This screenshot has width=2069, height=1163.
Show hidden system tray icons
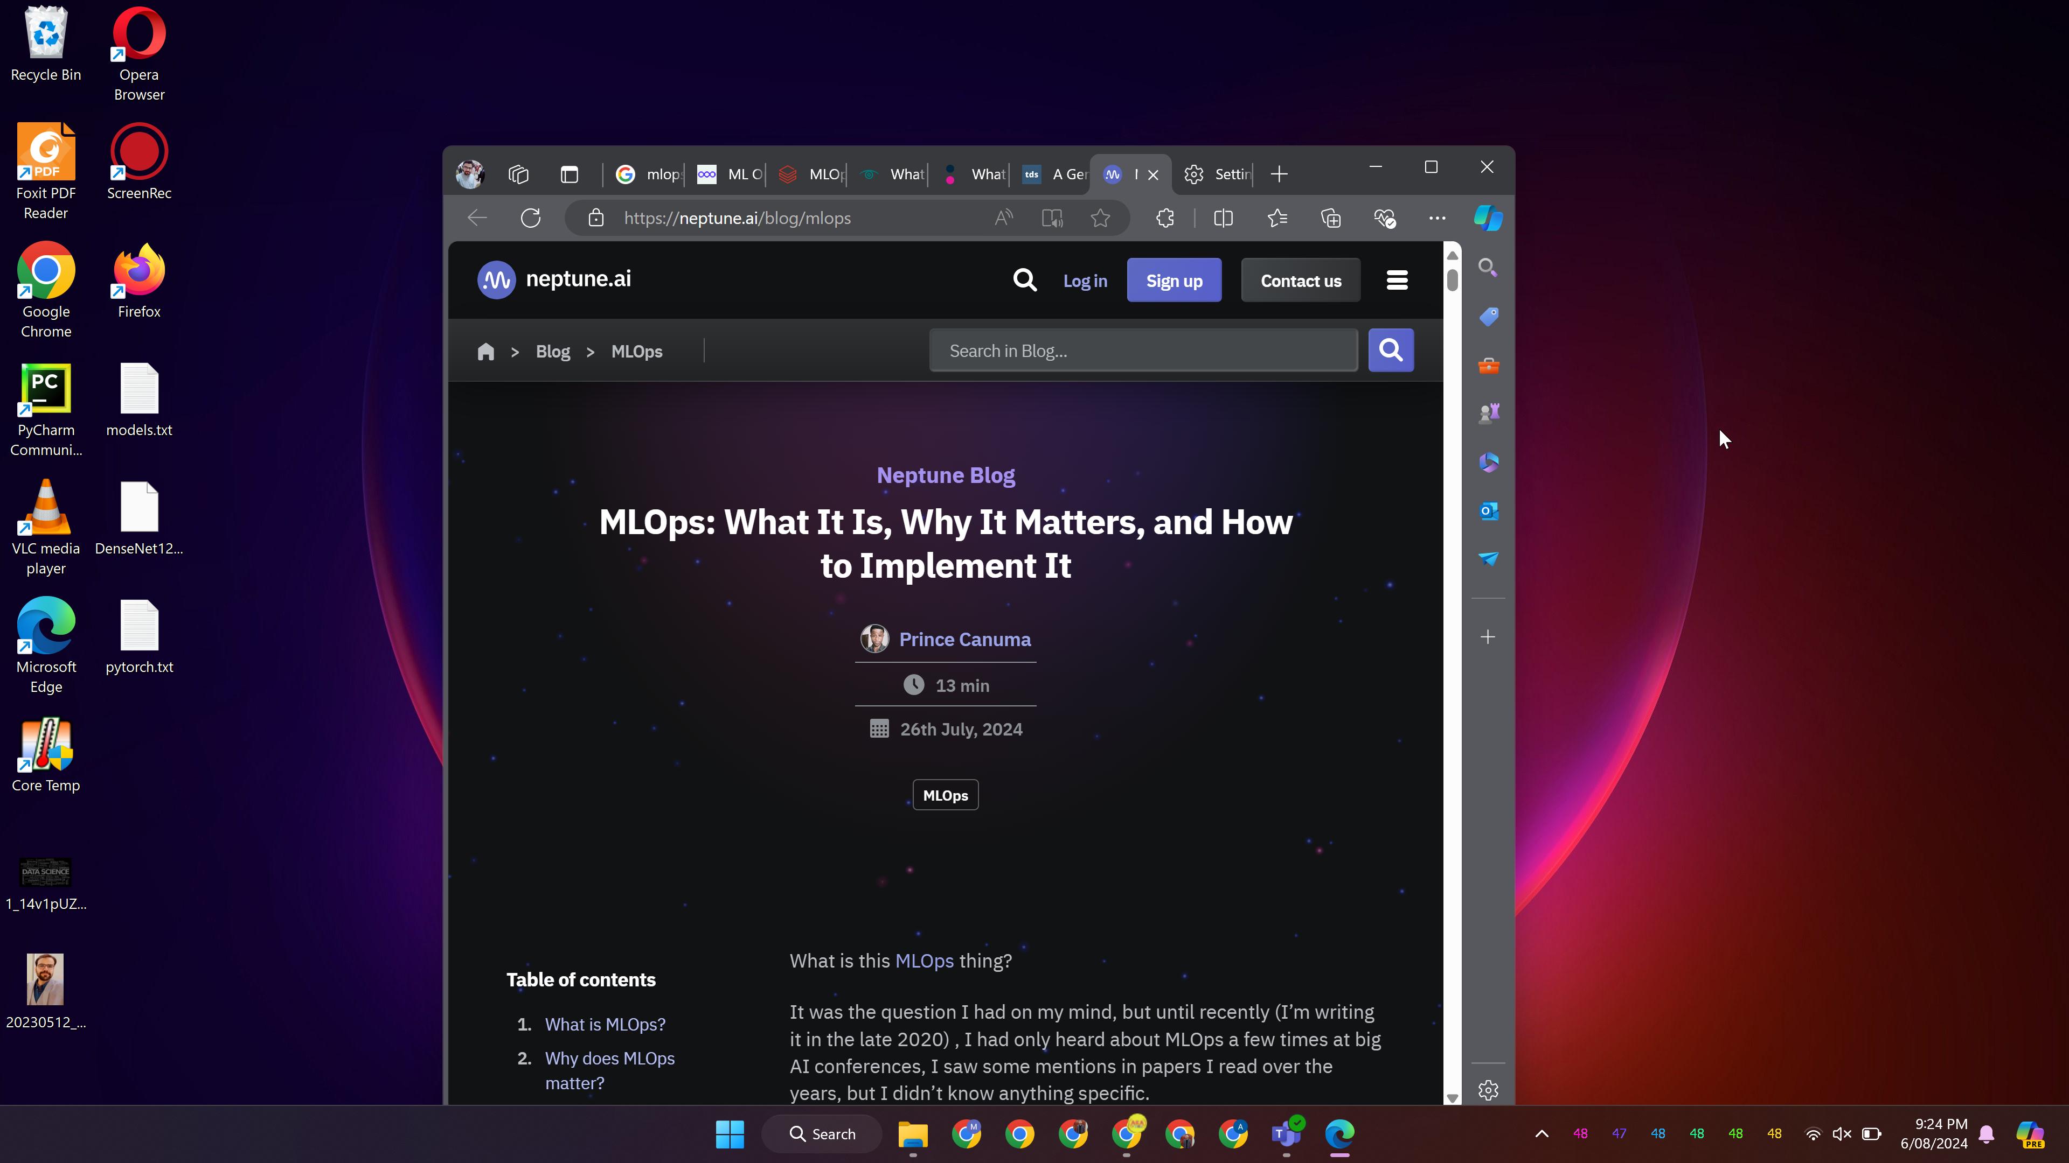pyautogui.click(x=1542, y=1134)
